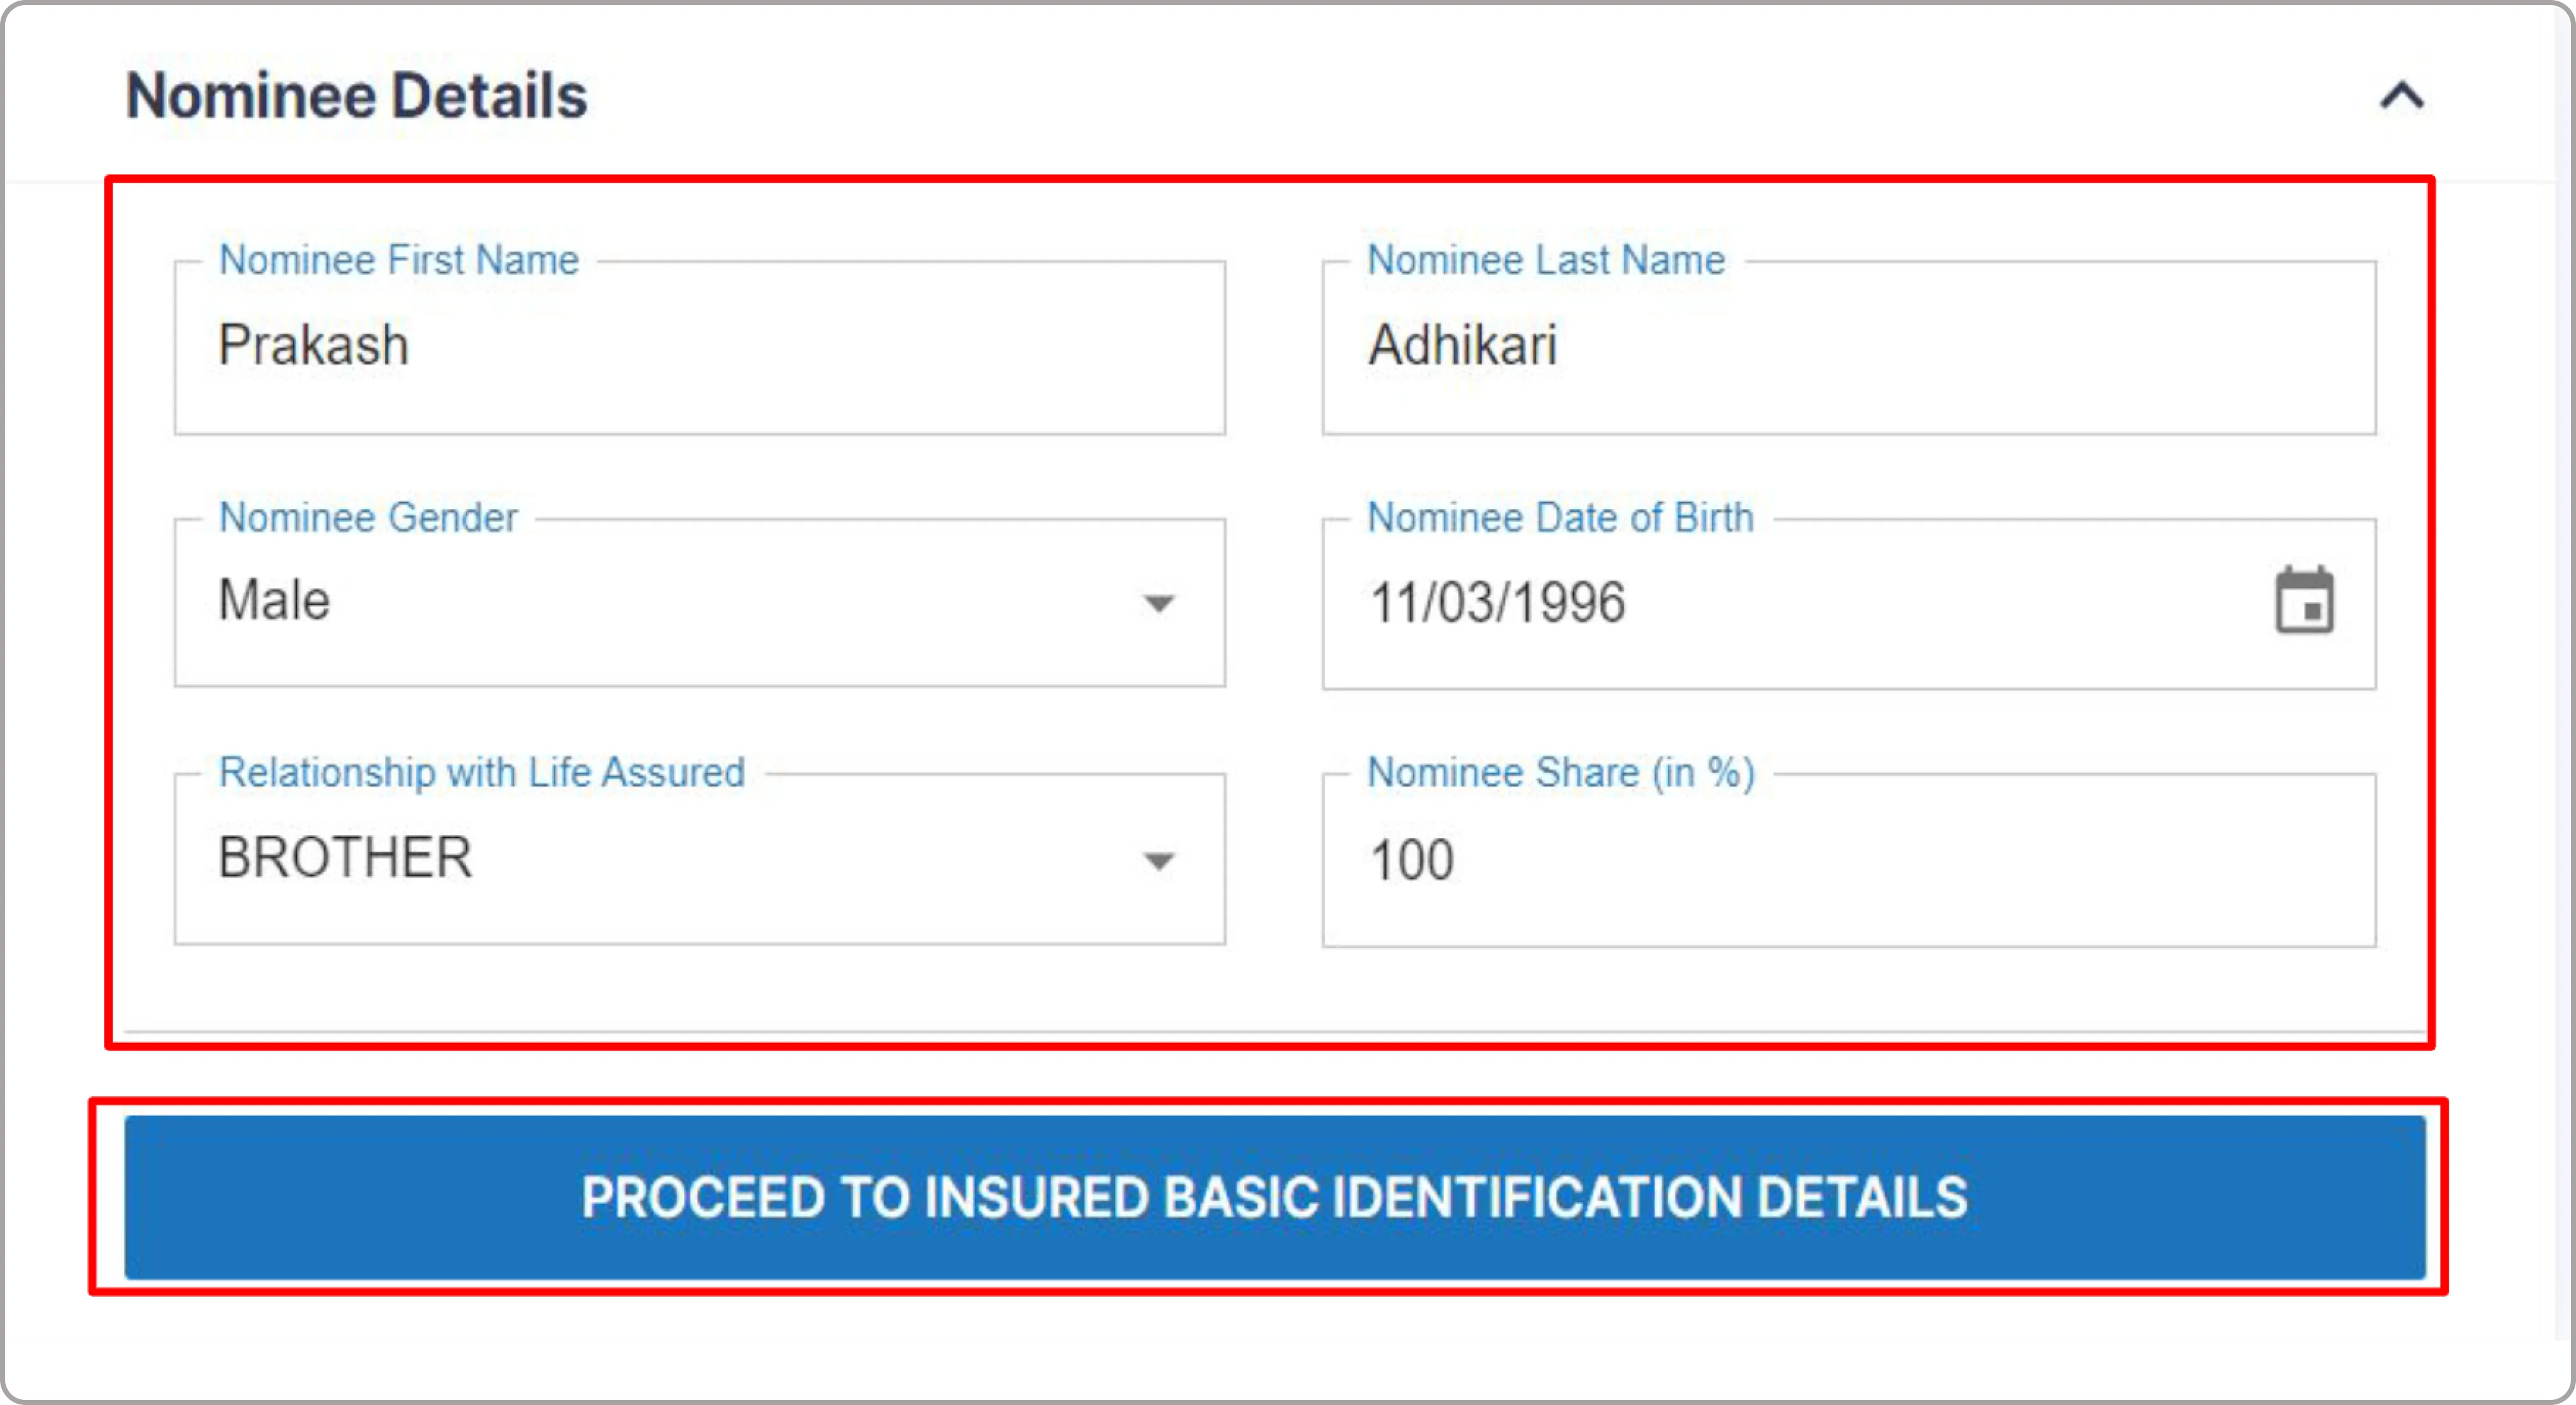Collapse the Nominee Details section chevron
2576x1405 pixels.
tap(2402, 97)
